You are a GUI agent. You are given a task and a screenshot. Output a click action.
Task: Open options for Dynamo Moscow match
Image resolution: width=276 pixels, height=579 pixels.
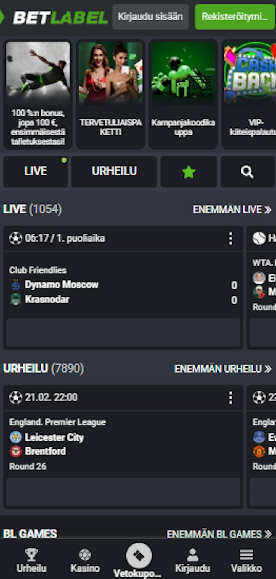click(x=231, y=238)
